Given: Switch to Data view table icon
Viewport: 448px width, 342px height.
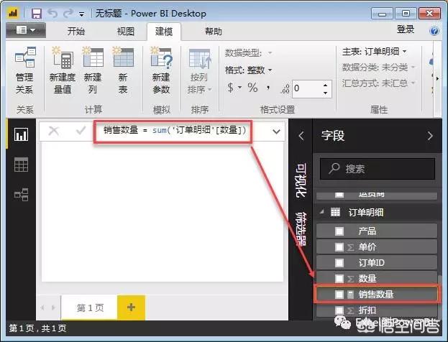Looking at the screenshot, I should point(21,165).
